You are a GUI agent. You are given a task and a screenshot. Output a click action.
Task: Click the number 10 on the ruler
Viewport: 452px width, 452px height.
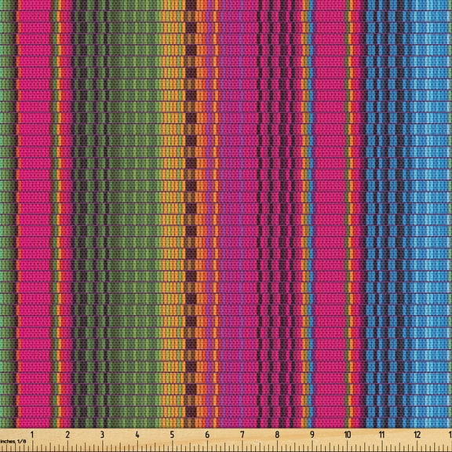[348, 435]
